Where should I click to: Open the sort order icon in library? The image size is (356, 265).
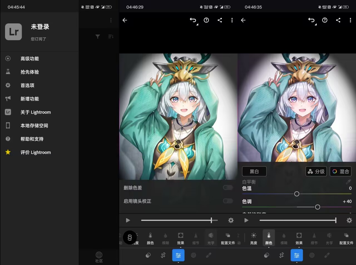[111, 36]
